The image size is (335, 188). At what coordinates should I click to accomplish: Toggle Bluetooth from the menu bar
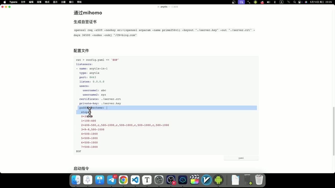275,2
